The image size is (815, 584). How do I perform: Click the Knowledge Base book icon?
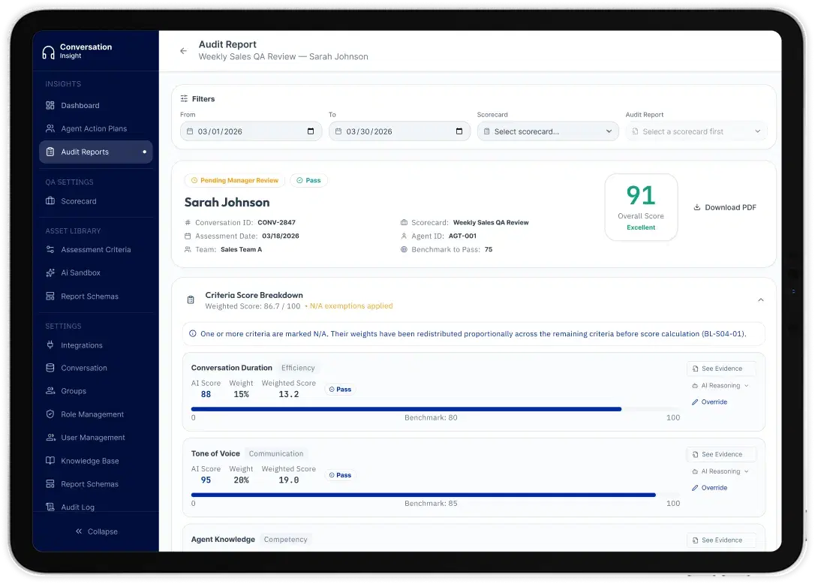tap(50, 460)
